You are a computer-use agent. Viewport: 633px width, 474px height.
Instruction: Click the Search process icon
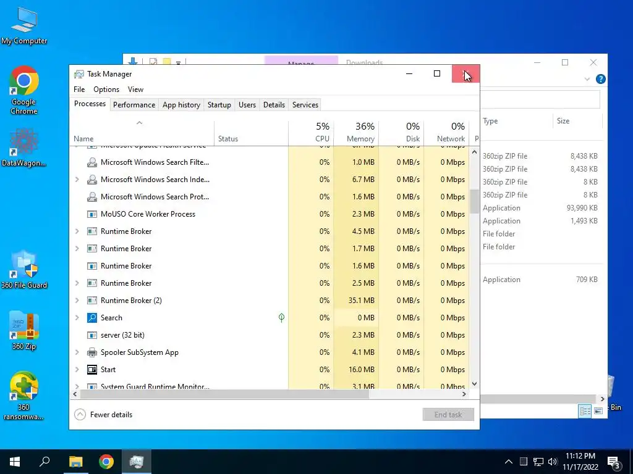pyautogui.click(x=92, y=318)
